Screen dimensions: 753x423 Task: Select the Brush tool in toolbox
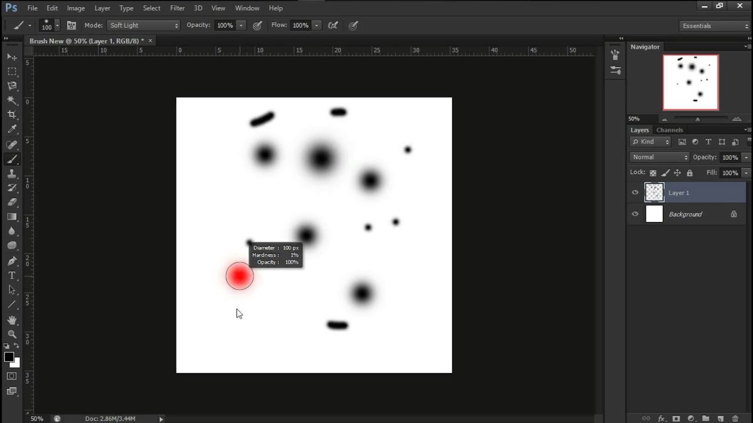tap(12, 159)
